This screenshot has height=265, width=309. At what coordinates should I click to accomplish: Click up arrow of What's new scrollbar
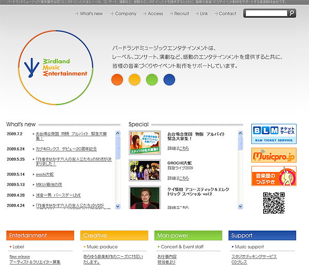tap(117, 134)
